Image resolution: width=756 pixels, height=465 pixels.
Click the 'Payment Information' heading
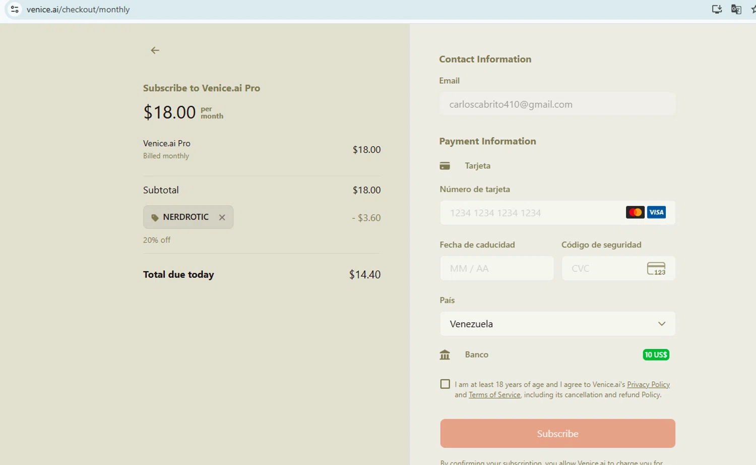[487, 141]
